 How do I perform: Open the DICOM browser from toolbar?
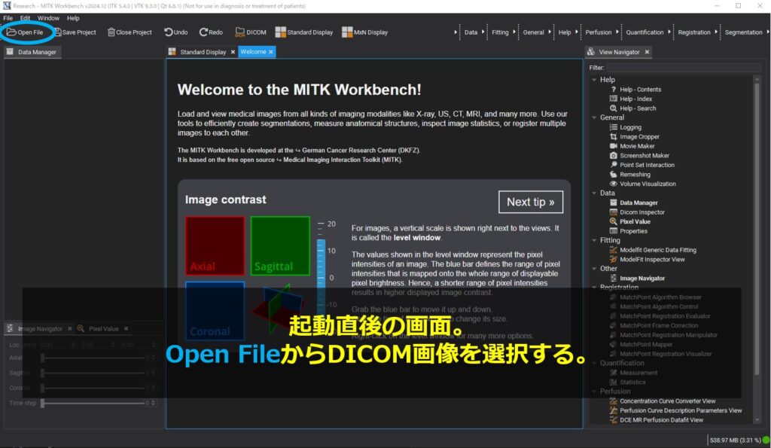pos(251,32)
